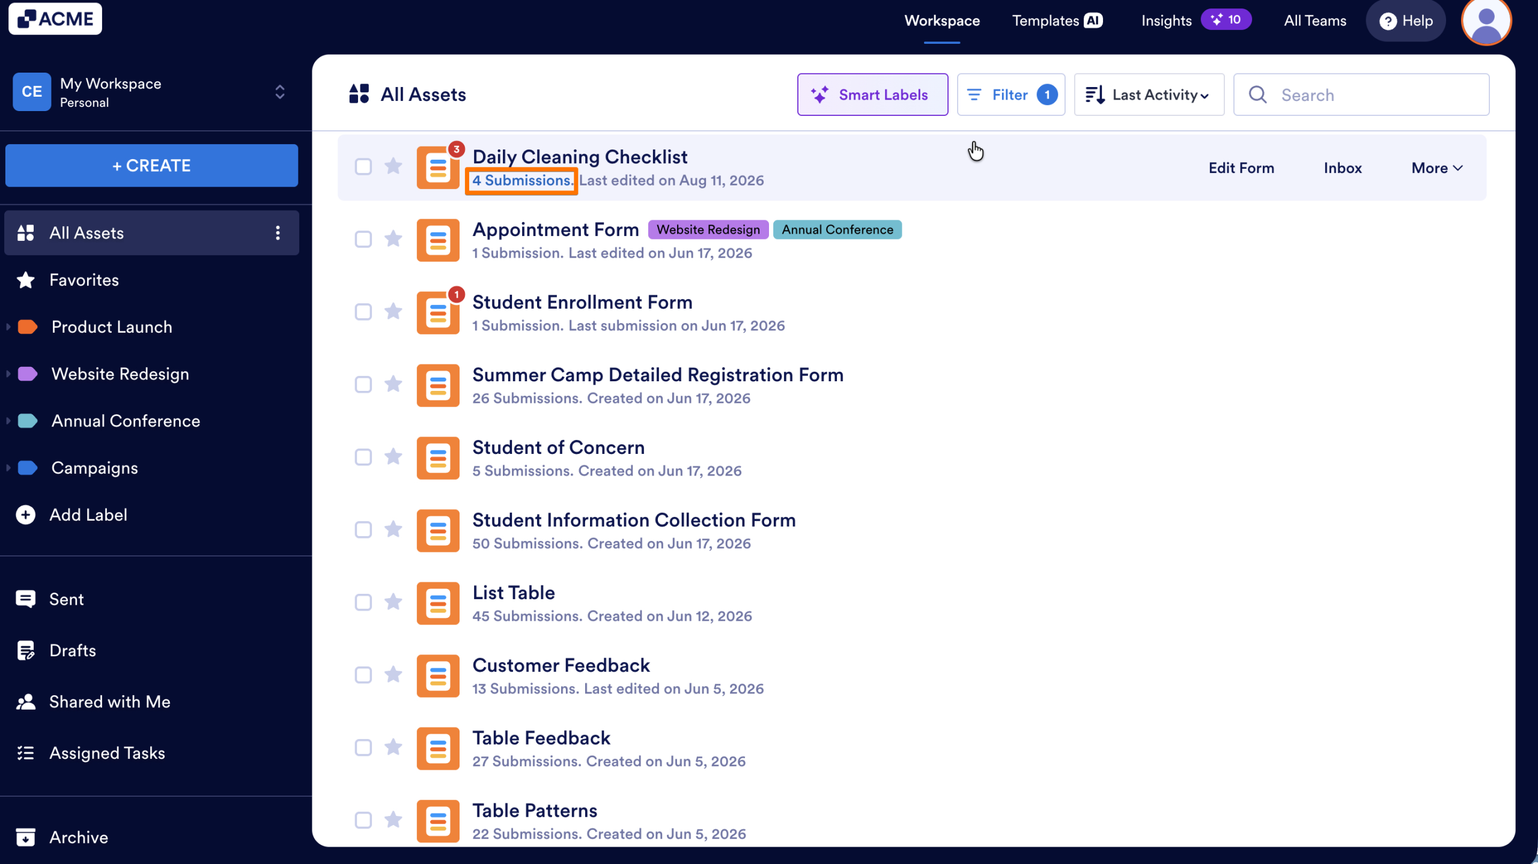Open the Table Patterns form title
1538x864 pixels.
coord(535,811)
